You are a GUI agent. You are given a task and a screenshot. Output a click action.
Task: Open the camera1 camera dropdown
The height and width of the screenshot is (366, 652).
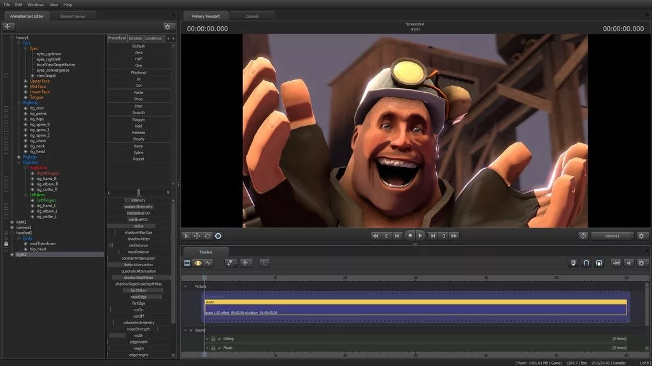612,236
